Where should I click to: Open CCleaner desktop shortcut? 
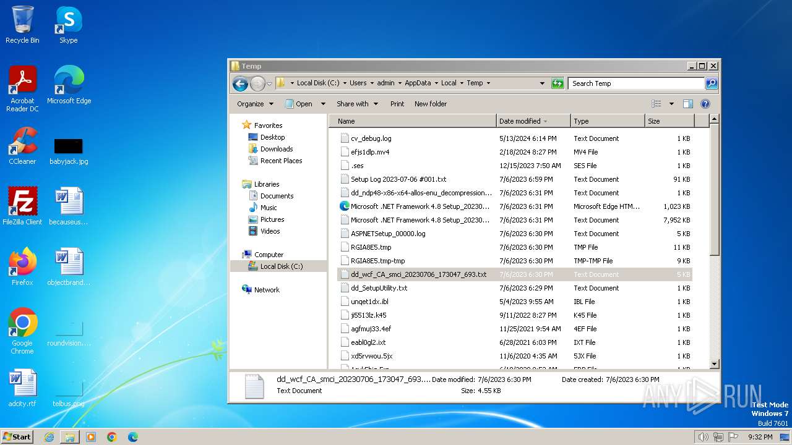pyautogui.click(x=22, y=146)
